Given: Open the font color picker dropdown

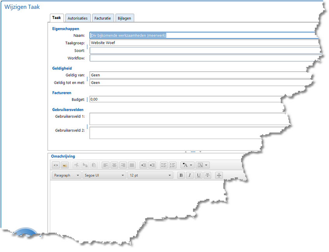Looking at the screenshot, I should click(x=187, y=165).
